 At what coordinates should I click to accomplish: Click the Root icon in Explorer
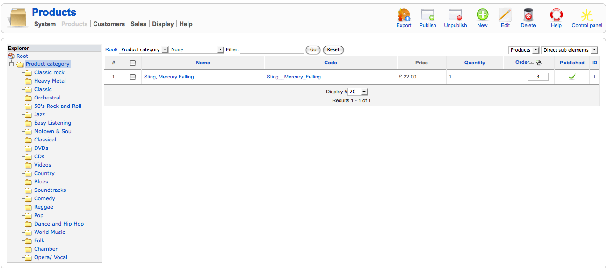(12, 56)
